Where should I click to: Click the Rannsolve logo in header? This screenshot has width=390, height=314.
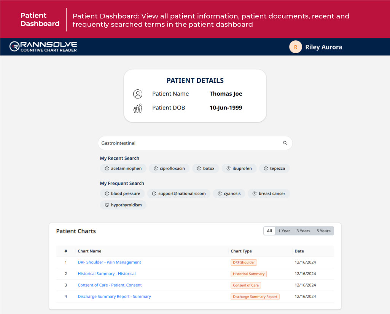(43, 47)
